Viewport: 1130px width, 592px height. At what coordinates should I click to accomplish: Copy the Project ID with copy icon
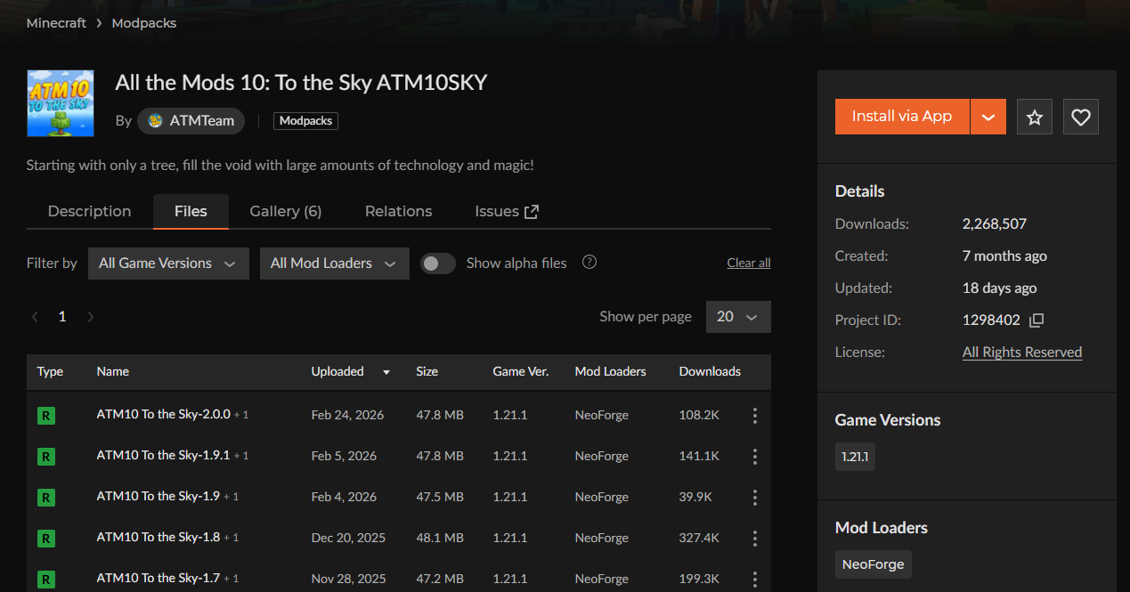click(x=1036, y=320)
